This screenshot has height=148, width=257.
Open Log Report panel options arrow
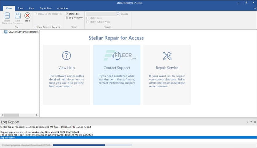pyautogui.click(x=247, y=122)
